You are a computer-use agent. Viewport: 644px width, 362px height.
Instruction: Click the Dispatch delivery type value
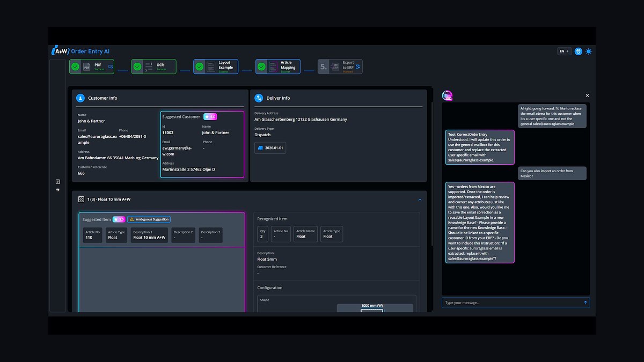pos(262,135)
